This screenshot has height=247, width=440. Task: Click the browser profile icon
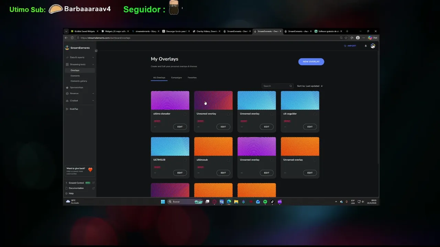point(358,38)
